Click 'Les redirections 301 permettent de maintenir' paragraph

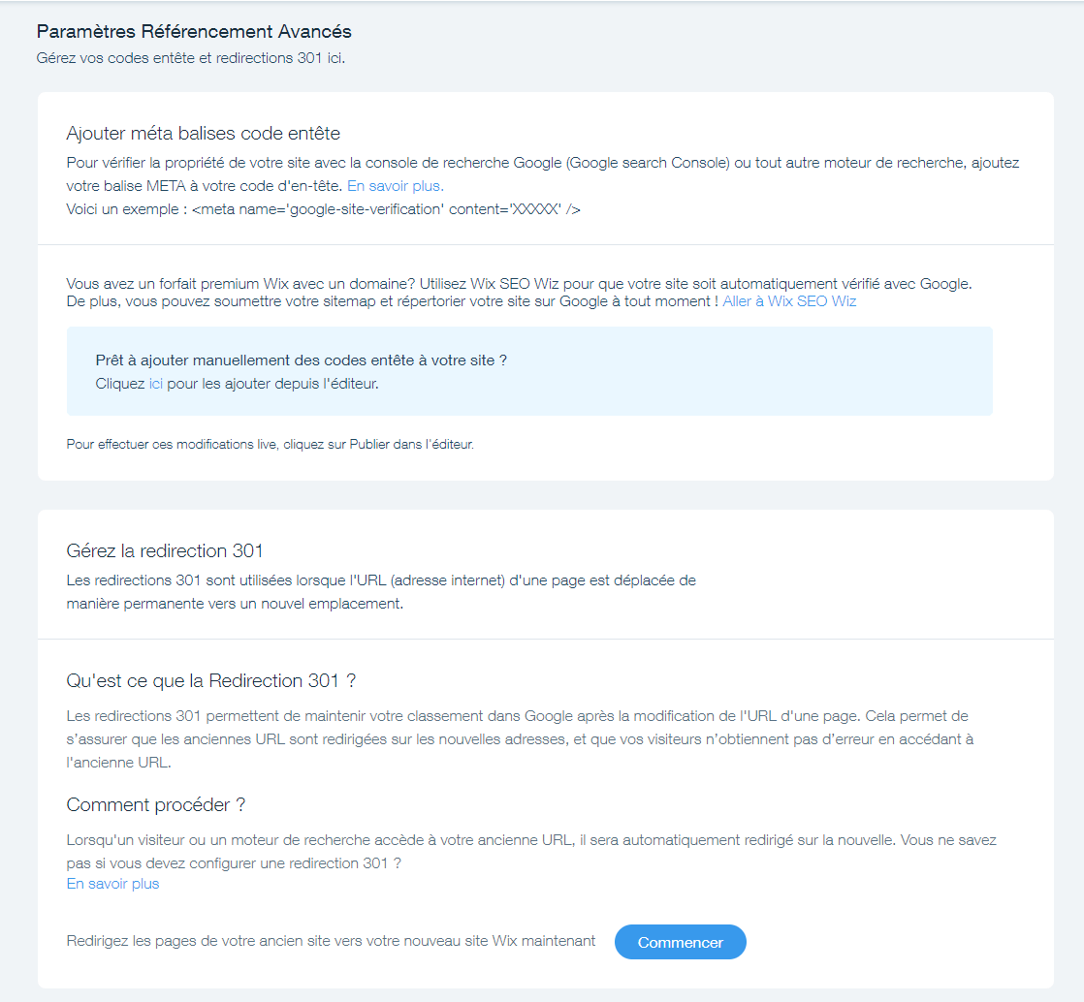click(520, 739)
